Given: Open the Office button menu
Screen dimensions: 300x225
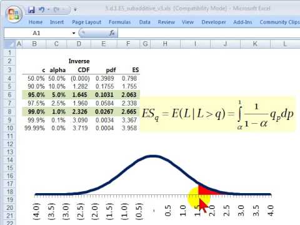Looking at the screenshot, I should click(14, 14).
